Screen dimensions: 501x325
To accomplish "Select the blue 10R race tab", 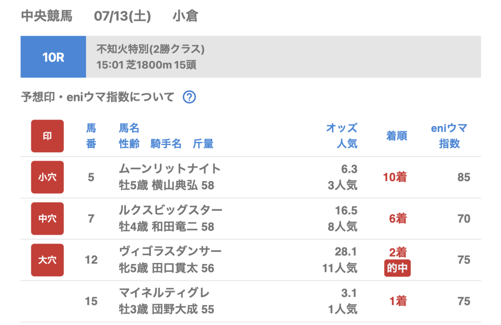I will [53, 57].
